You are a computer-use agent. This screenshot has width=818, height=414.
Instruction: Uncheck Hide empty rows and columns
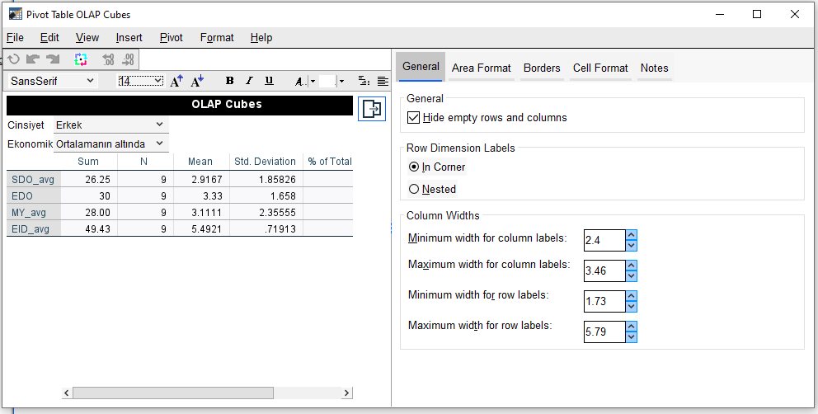(x=414, y=118)
